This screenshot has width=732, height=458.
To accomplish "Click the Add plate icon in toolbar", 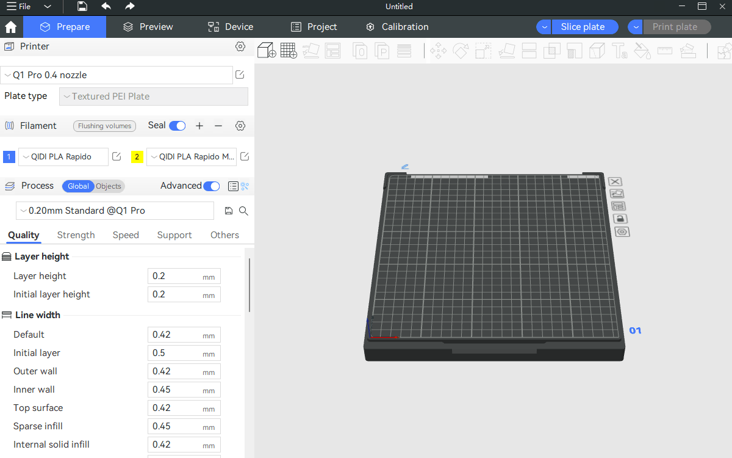I will coord(289,51).
